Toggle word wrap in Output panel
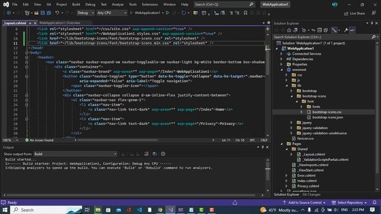Viewport: 381px width, 214px height. coord(155,154)
